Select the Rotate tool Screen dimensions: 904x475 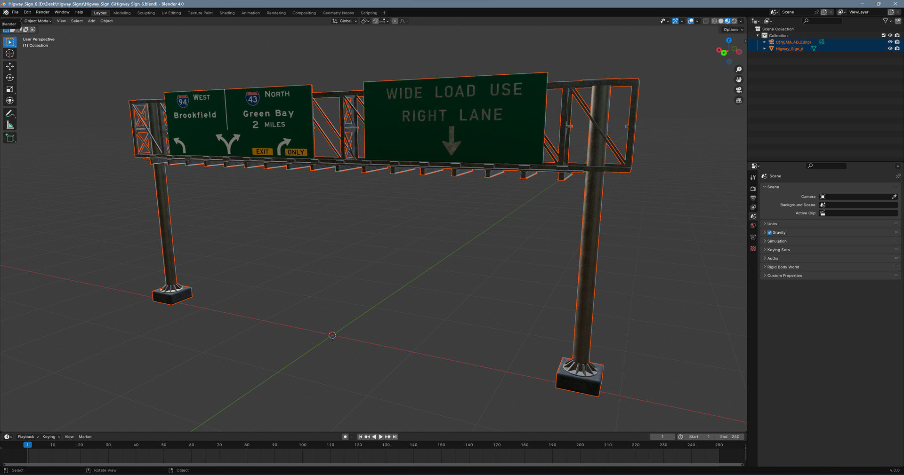click(10, 78)
